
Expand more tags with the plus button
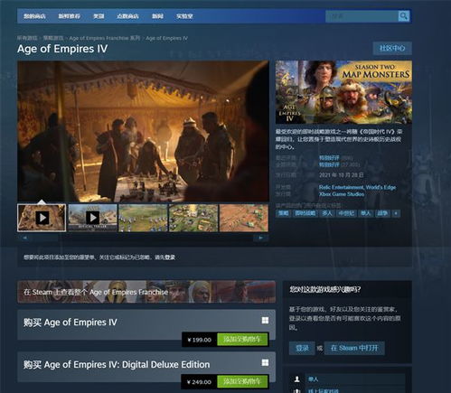[396, 213]
